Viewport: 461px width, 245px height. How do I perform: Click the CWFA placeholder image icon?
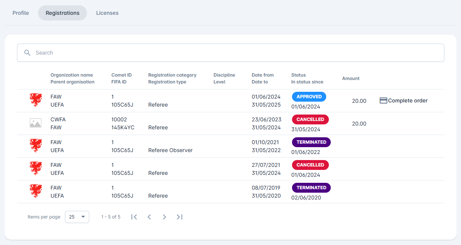35,123
